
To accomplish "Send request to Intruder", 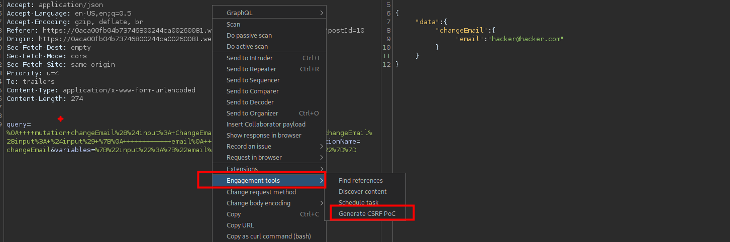I will pyautogui.click(x=250, y=58).
